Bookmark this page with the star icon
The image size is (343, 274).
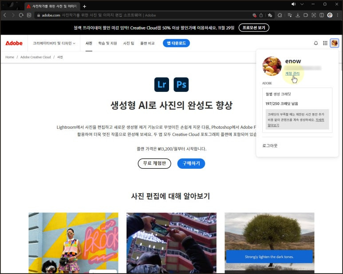tap(270, 15)
